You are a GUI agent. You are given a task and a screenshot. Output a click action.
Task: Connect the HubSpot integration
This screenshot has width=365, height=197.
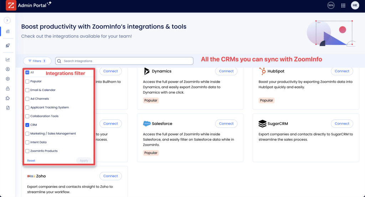point(342,71)
